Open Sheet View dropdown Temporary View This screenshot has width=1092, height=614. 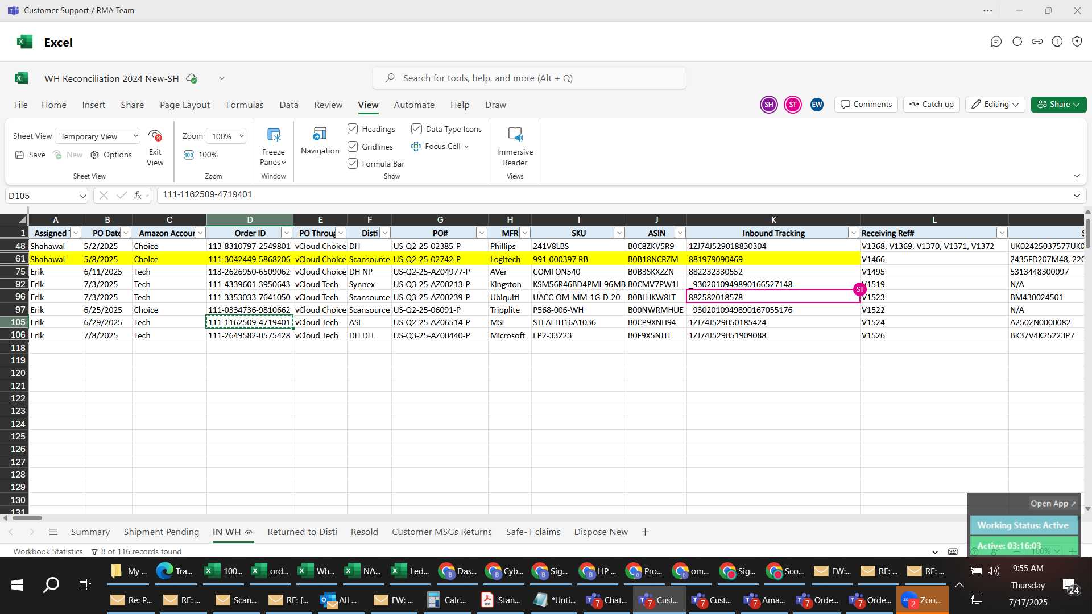(98, 136)
